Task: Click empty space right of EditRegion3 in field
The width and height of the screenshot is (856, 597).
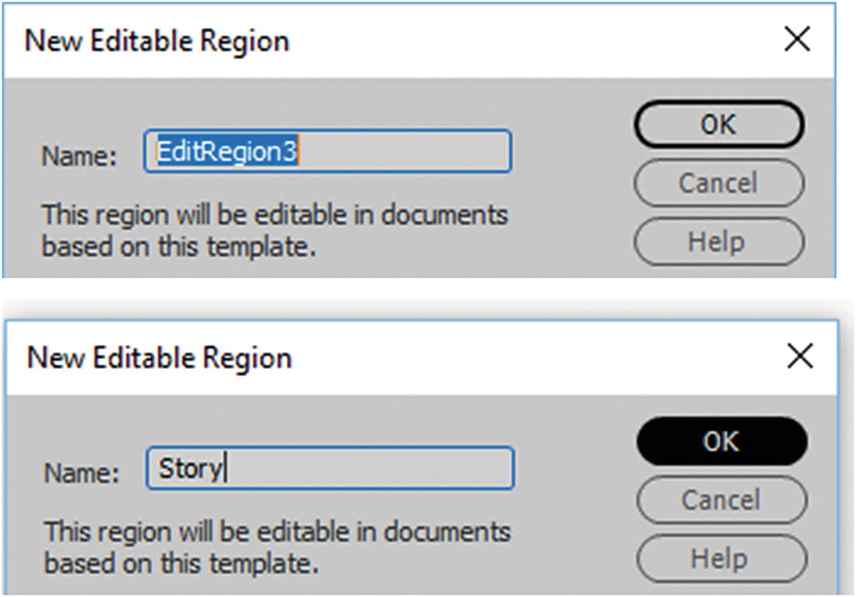Action: point(405,152)
